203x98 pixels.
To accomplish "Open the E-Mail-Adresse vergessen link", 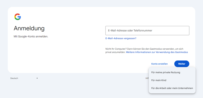I will (x=121, y=38).
